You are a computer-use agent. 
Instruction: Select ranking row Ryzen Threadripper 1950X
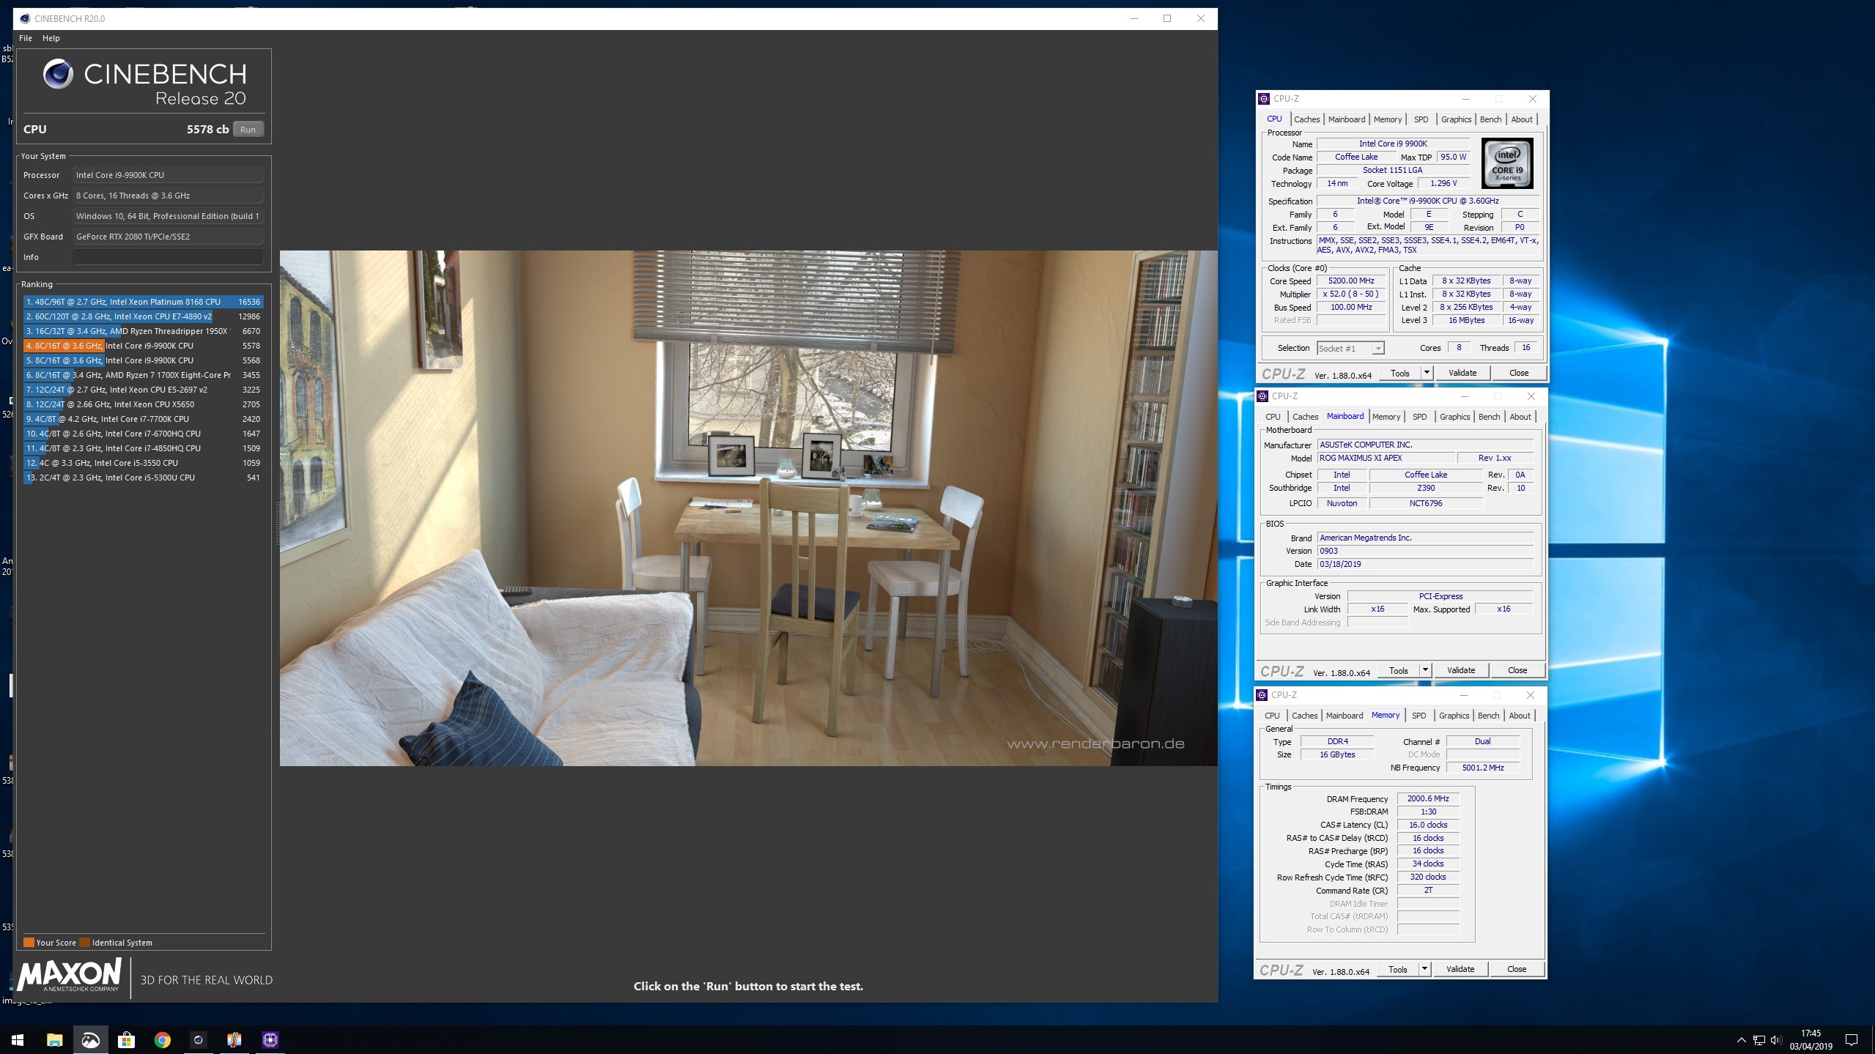(x=143, y=331)
